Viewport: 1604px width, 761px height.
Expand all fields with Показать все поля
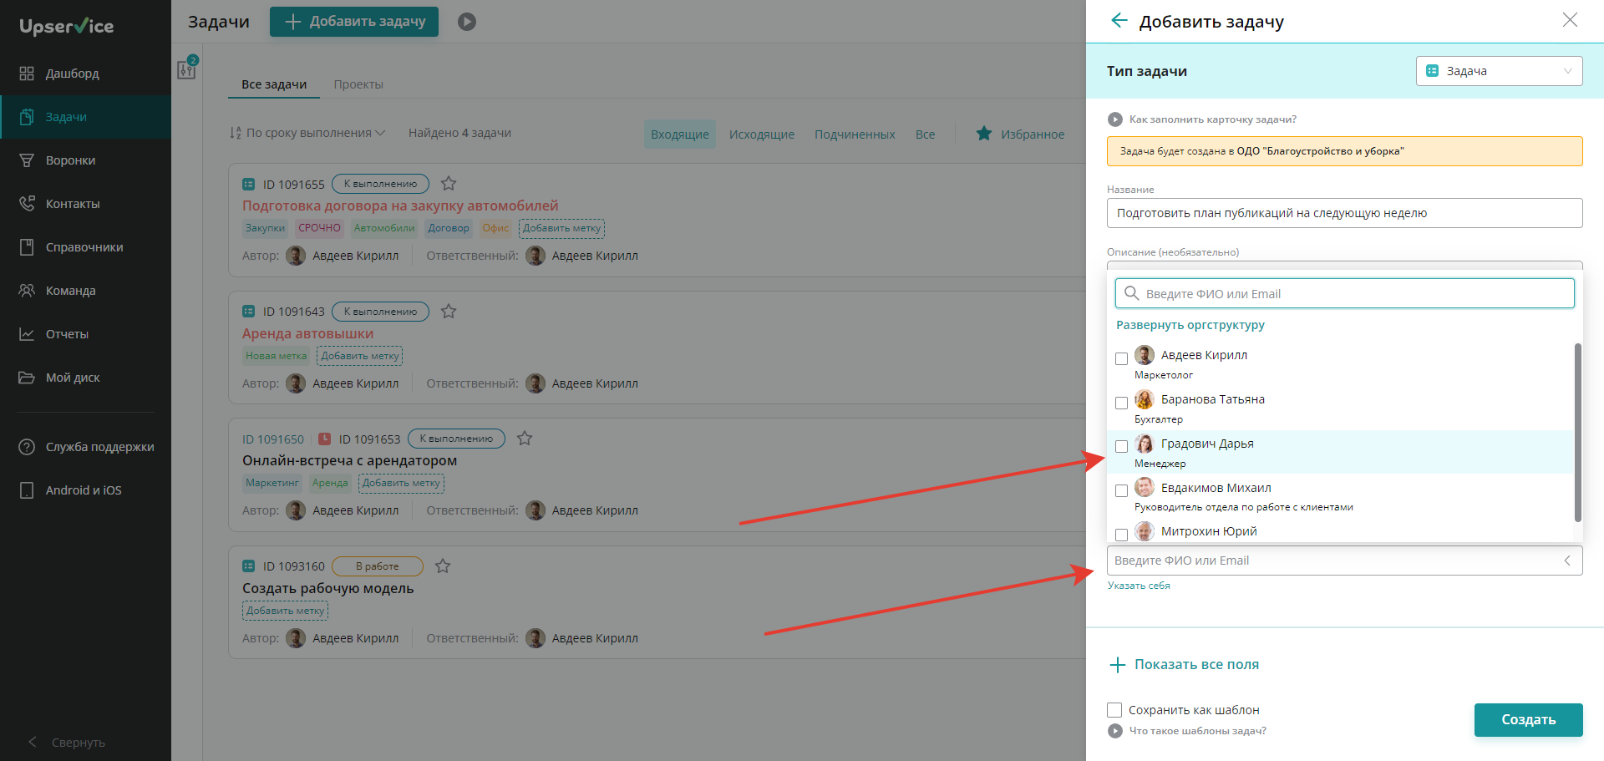click(1184, 665)
